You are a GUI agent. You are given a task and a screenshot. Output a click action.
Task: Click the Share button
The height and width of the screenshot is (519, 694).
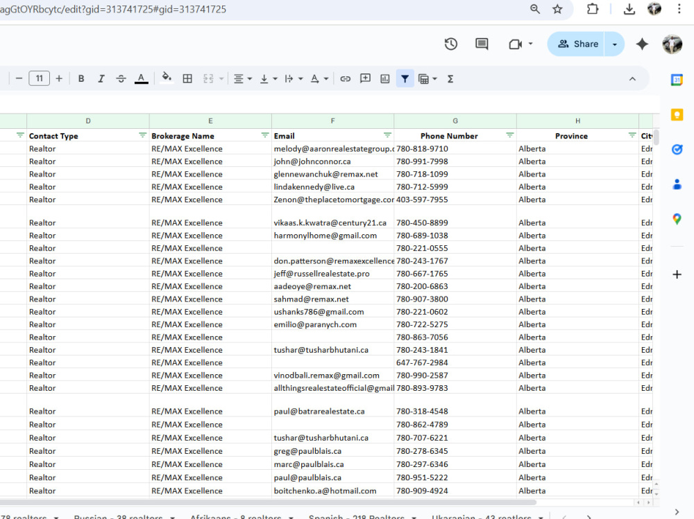click(x=577, y=44)
